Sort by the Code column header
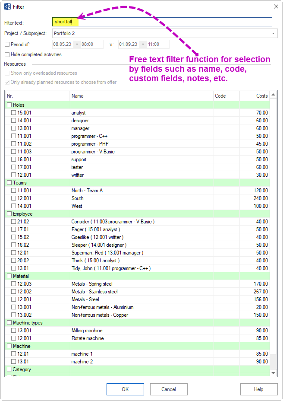Screen dimensions: 283x401 pyautogui.click(x=226, y=96)
